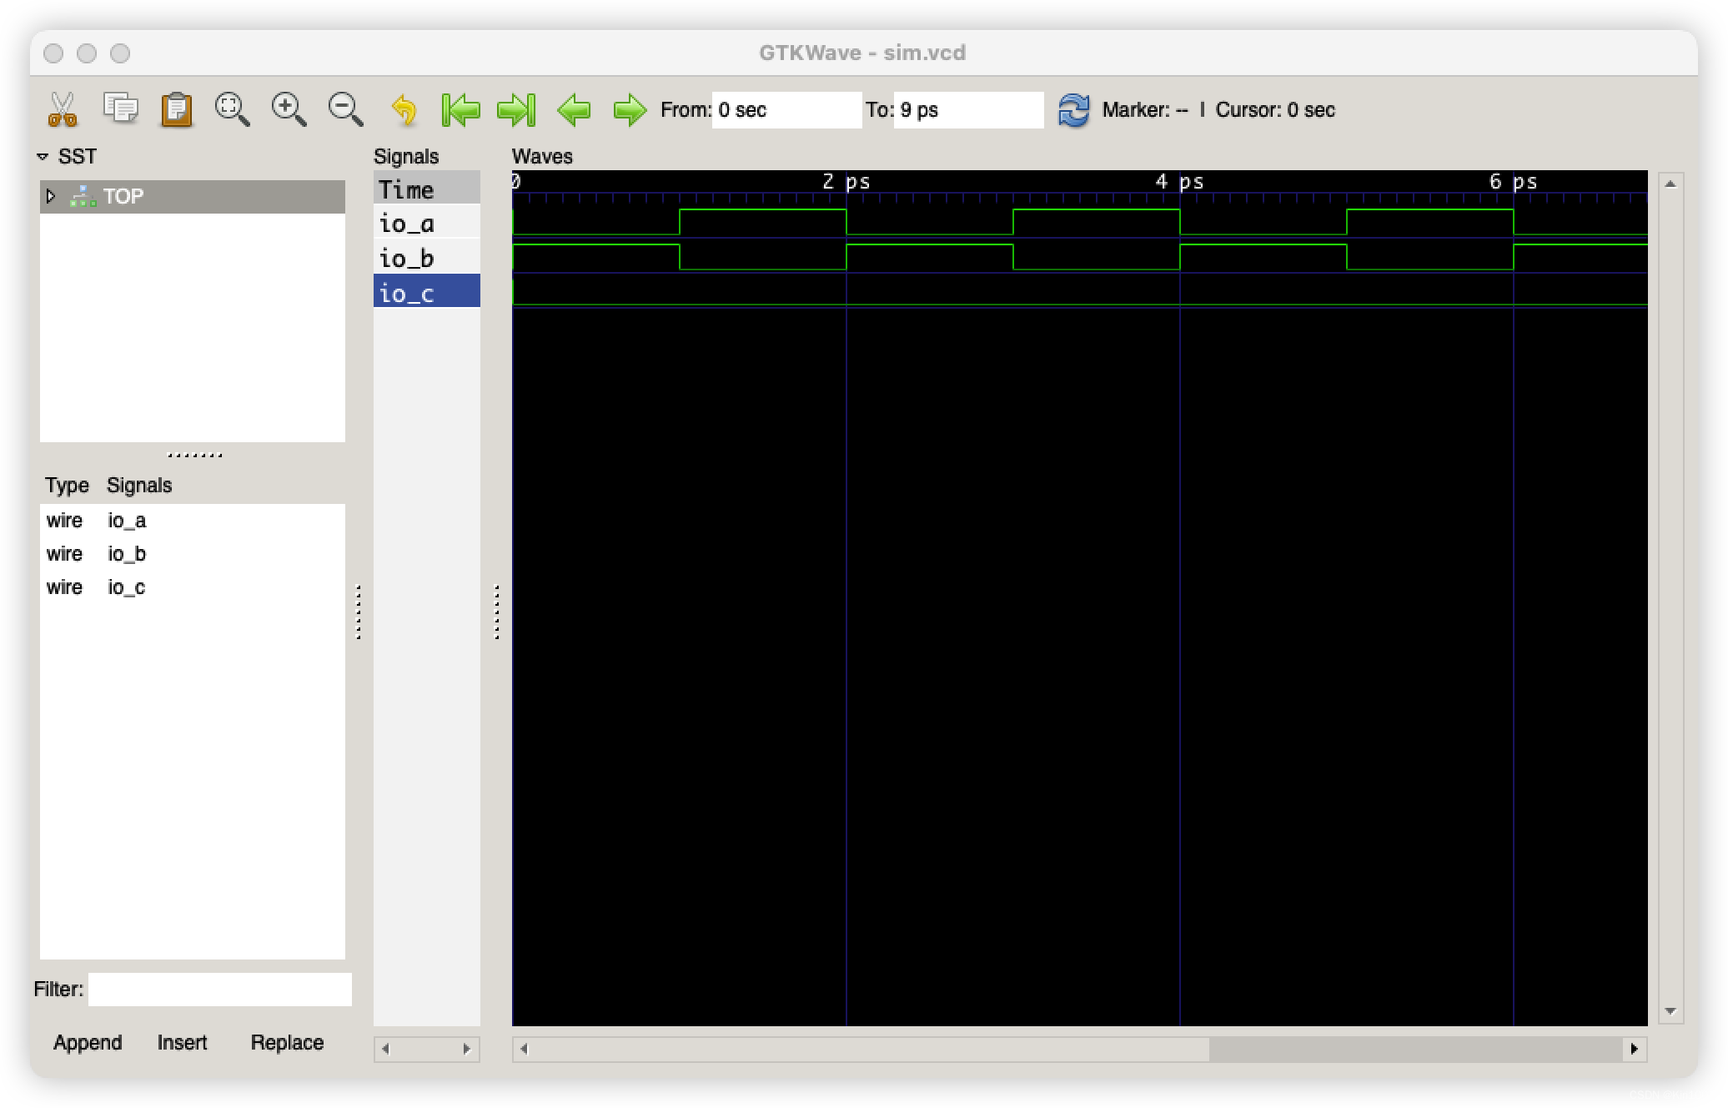Click the Copy traces icon
The image size is (1728, 1108).
(x=120, y=108)
